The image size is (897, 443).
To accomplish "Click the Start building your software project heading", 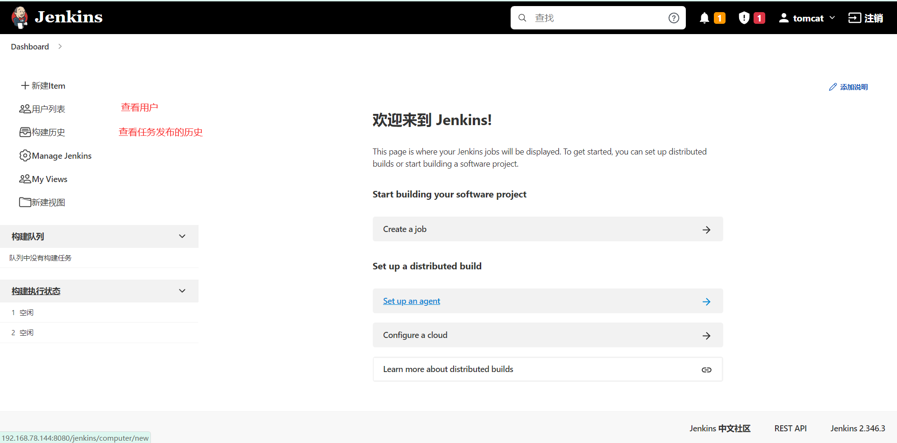I will (449, 194).
